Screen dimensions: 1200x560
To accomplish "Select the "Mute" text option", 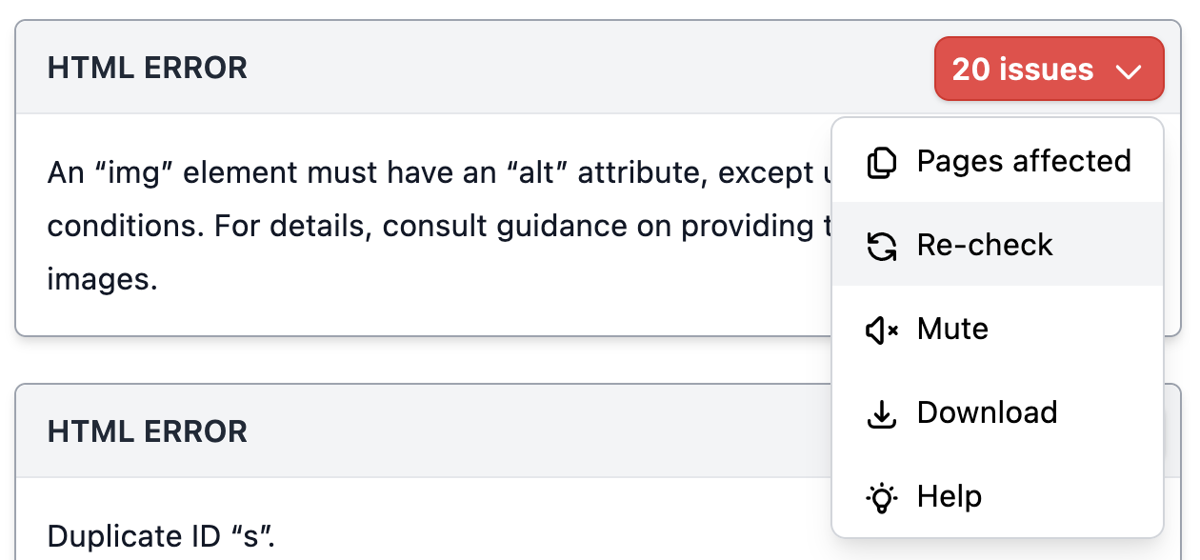I will (x=952, y=329).
